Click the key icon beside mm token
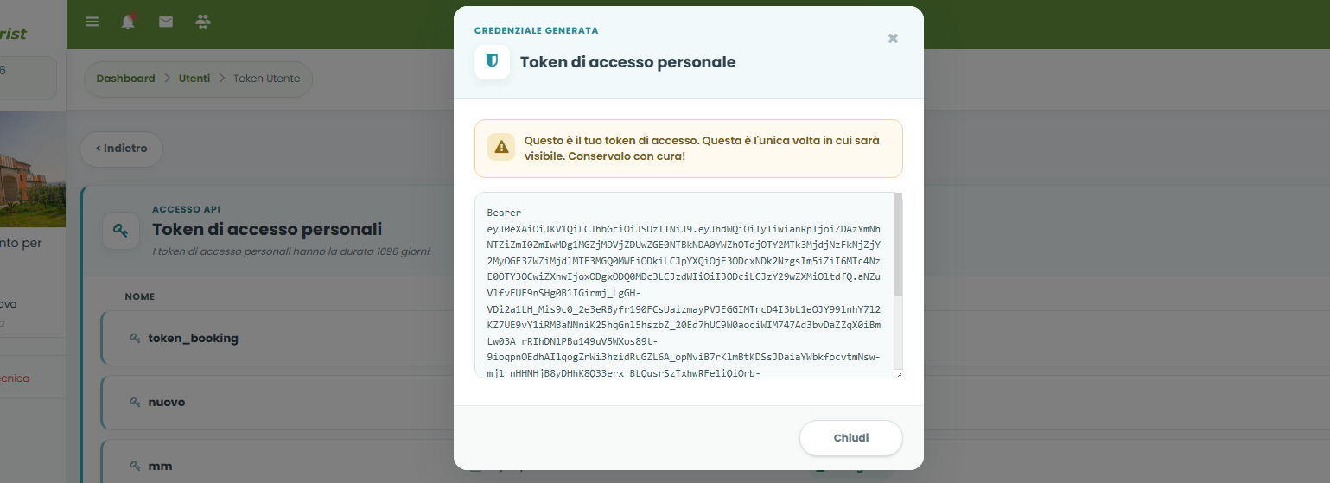Image resolution: width=1330 pixels, height=483 pixels. pos(135,467)
